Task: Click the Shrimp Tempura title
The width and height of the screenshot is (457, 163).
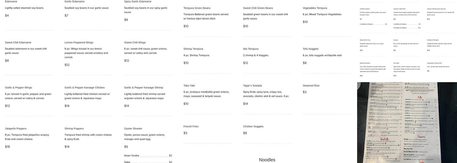Action: coord(193,49)
